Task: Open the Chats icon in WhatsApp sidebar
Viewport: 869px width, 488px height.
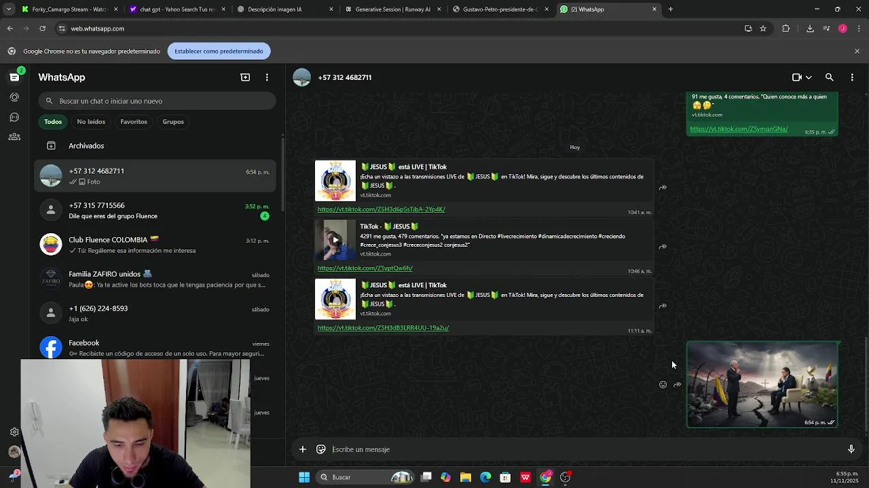Action: (x=14, y=77)
